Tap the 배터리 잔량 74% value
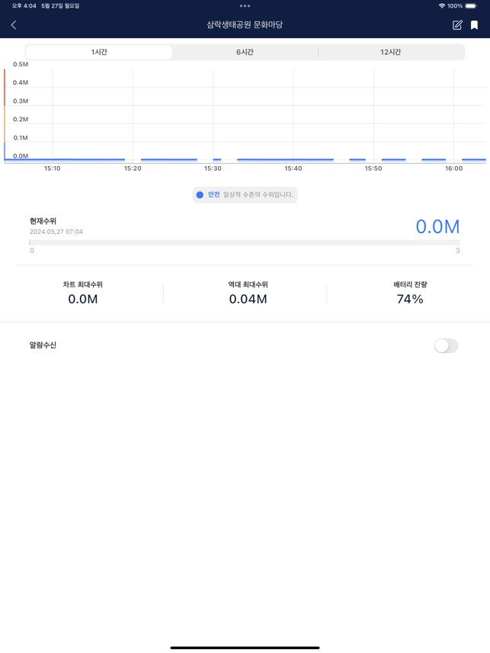Image resolution: width=490 pixels, height=653 pixels. click(410, 299)
